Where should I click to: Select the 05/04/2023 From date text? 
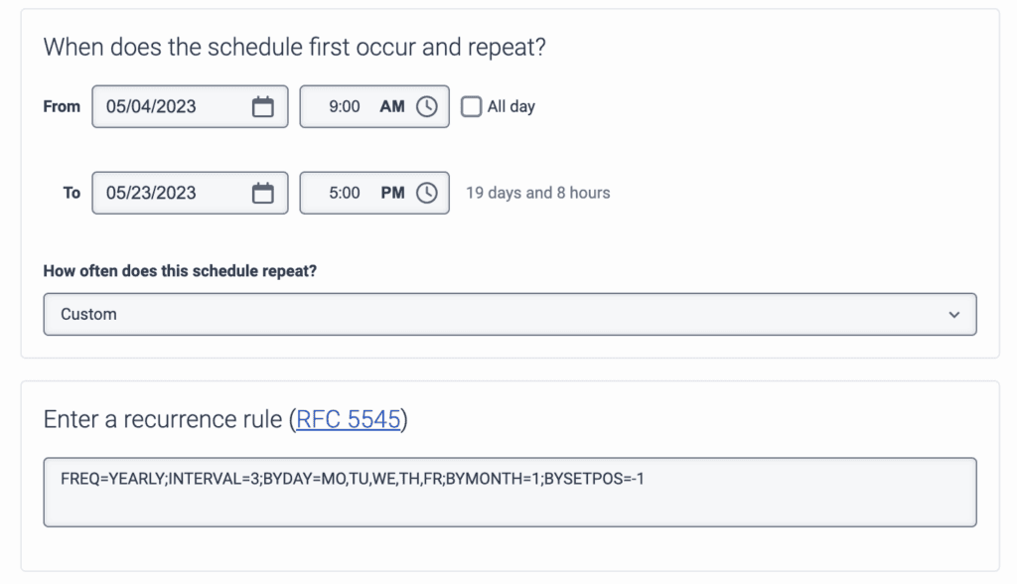(x=151, y=107)
